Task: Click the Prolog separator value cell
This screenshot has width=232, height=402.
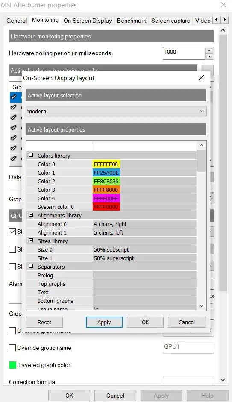Action: click(144, 276)
